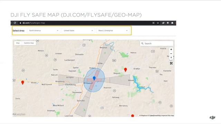Click the Select Area label
Screen dimensions: 221x124
tap(18, 31)
